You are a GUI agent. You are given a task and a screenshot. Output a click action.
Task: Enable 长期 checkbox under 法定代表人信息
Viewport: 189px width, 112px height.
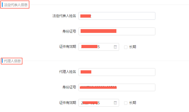point(126,47)
